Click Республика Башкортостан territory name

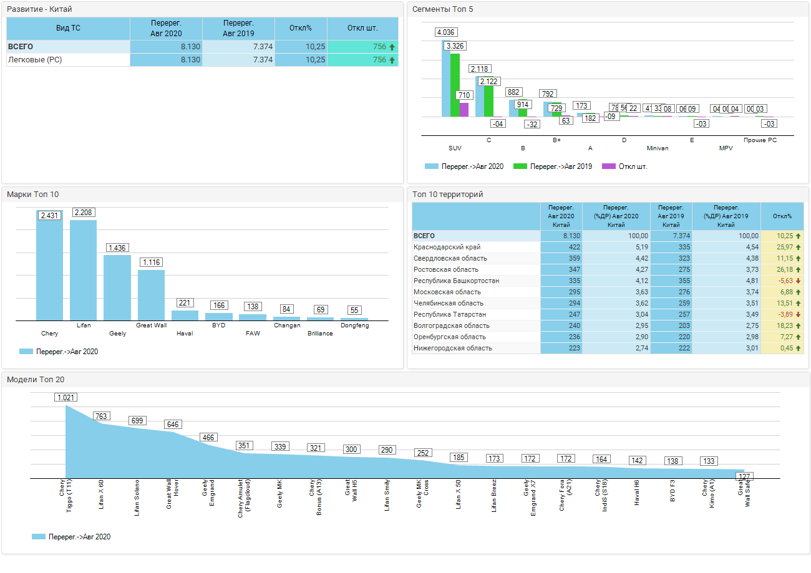click(x=456, y=281)
